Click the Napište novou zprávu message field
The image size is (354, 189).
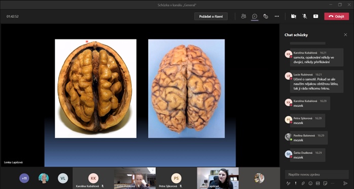(317, 174)
